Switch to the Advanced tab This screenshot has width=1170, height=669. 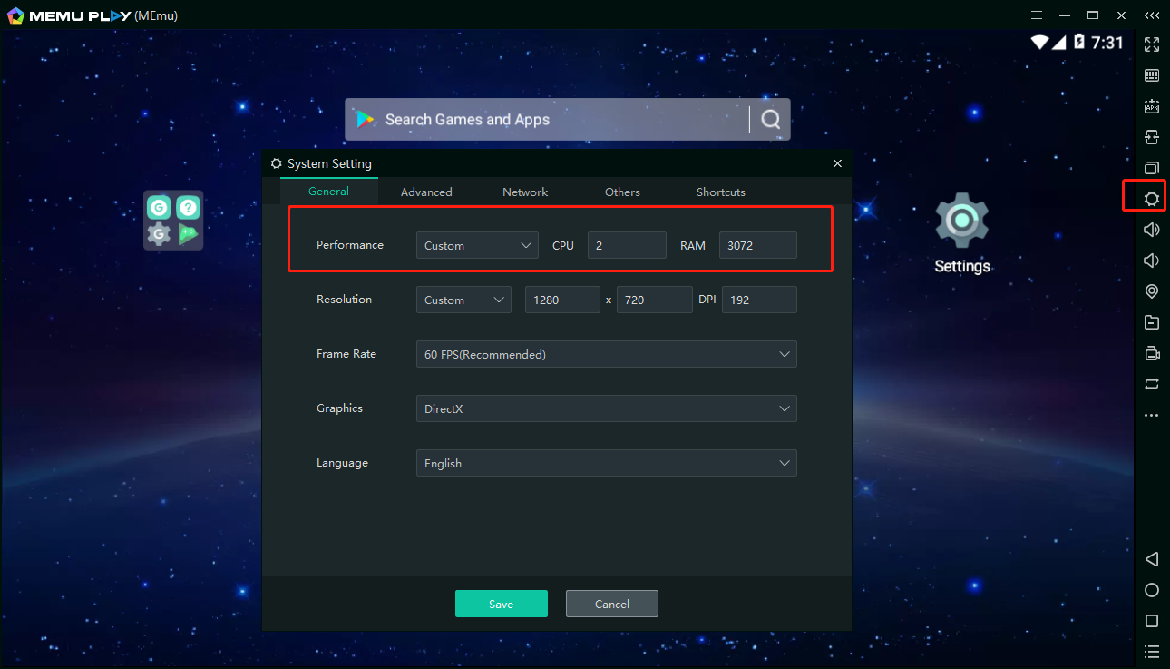coord(426,192)
